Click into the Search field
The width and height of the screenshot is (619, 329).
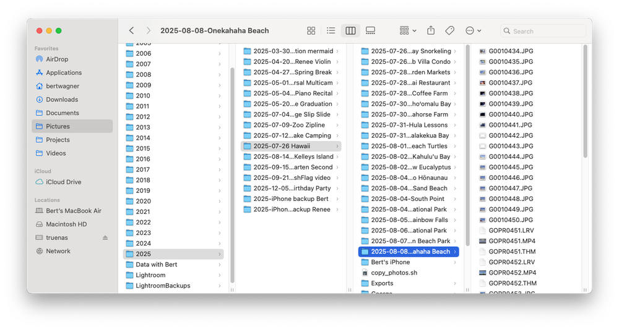[x=543, y=31]
